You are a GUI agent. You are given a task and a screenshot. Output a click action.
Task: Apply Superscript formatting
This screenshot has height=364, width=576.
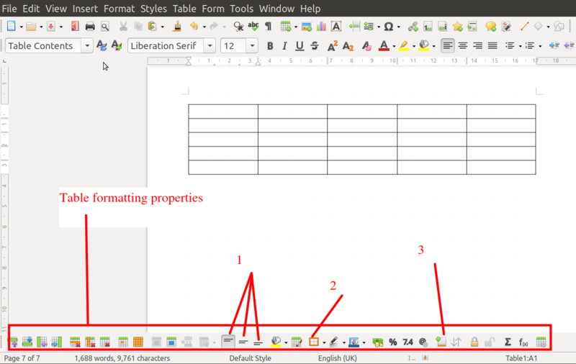[x=333, y=46]
